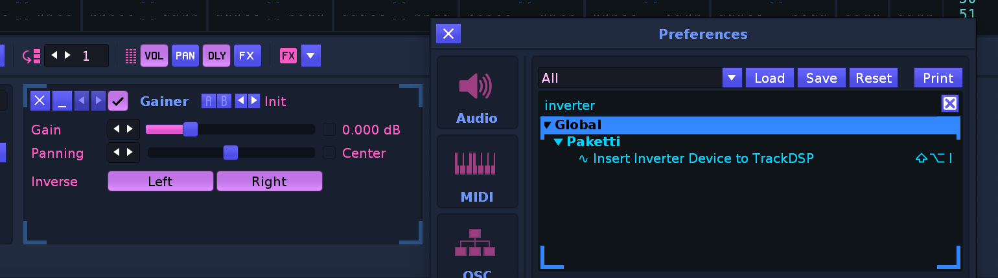Remove the Gainer device with X button
Viewport: 998px width, 278px height.
click(40, 101)
